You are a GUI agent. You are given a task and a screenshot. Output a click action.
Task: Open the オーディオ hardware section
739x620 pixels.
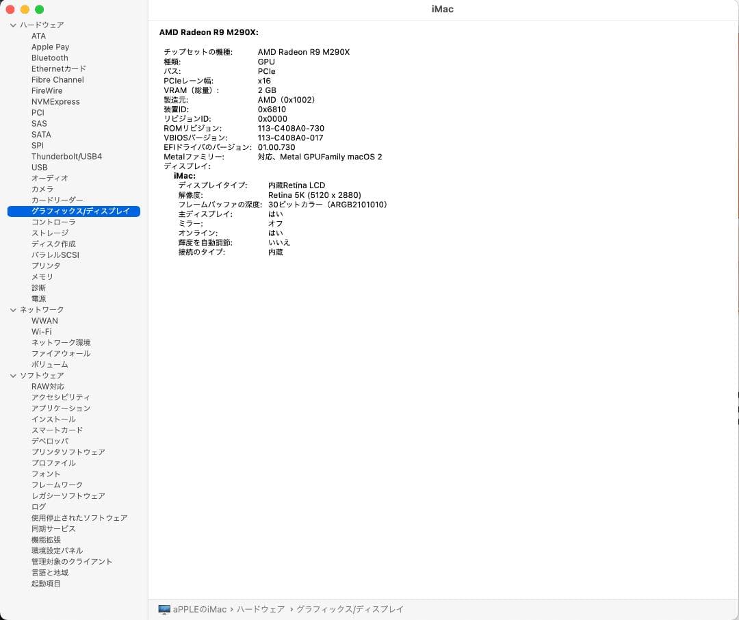[49, 178]
